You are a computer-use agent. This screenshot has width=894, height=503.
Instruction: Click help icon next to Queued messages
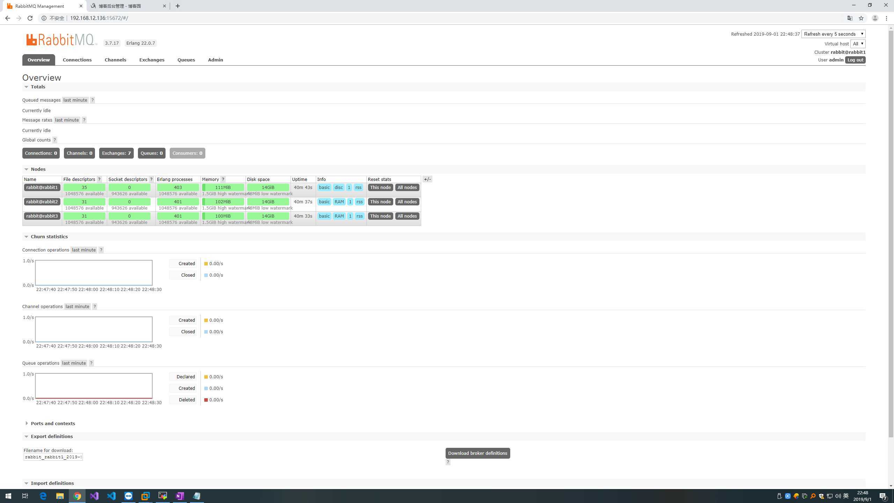(93, 100)
